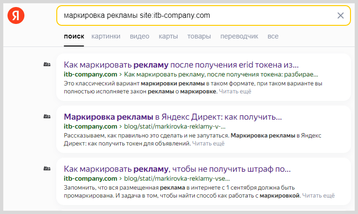Open favicon of 'чтобы не получить штраф' result
This screenshot has height=214, width=358.
click(x=47, y=168)
